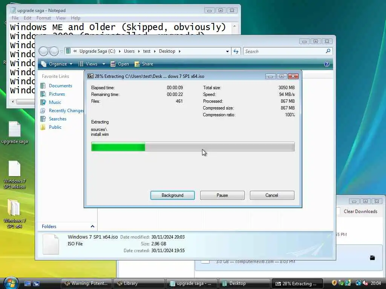Open Explorer help question mark icon
Viewport: 386px width, 289px height.
coord(327,64)
